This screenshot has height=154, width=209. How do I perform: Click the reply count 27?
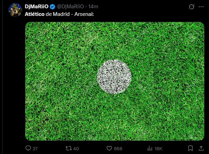[35, 148]
